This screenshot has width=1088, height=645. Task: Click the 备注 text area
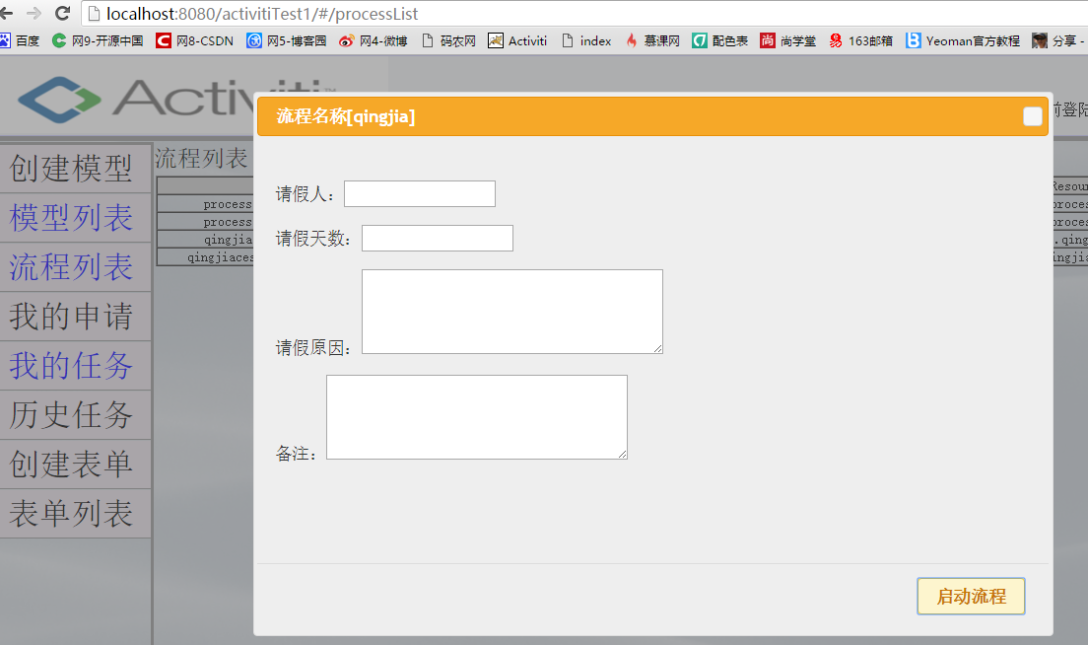click(477, 417)
